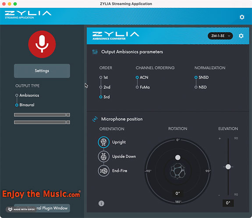Click the Upside Down orientation label
This screenshot has height=218, width=252.
click(x=124, y=157)
